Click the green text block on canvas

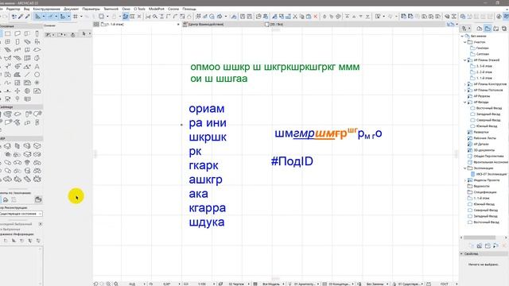coord(274,72)
